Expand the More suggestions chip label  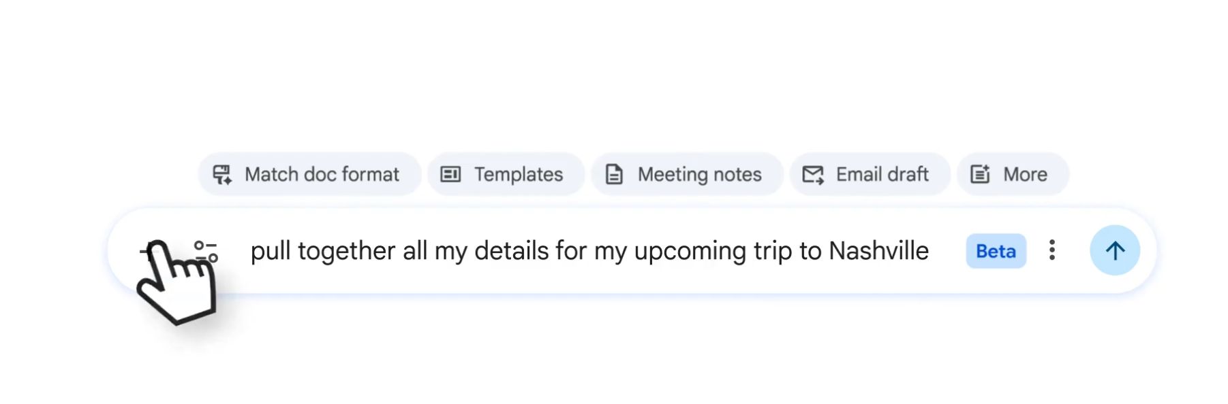click(x=1025, y=175)
